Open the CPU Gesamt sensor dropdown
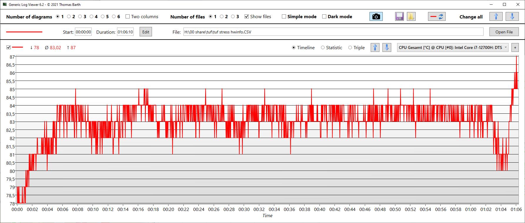The height and width of the screenshot is (223, 525). pyautogui.click(x=452, y=47)
